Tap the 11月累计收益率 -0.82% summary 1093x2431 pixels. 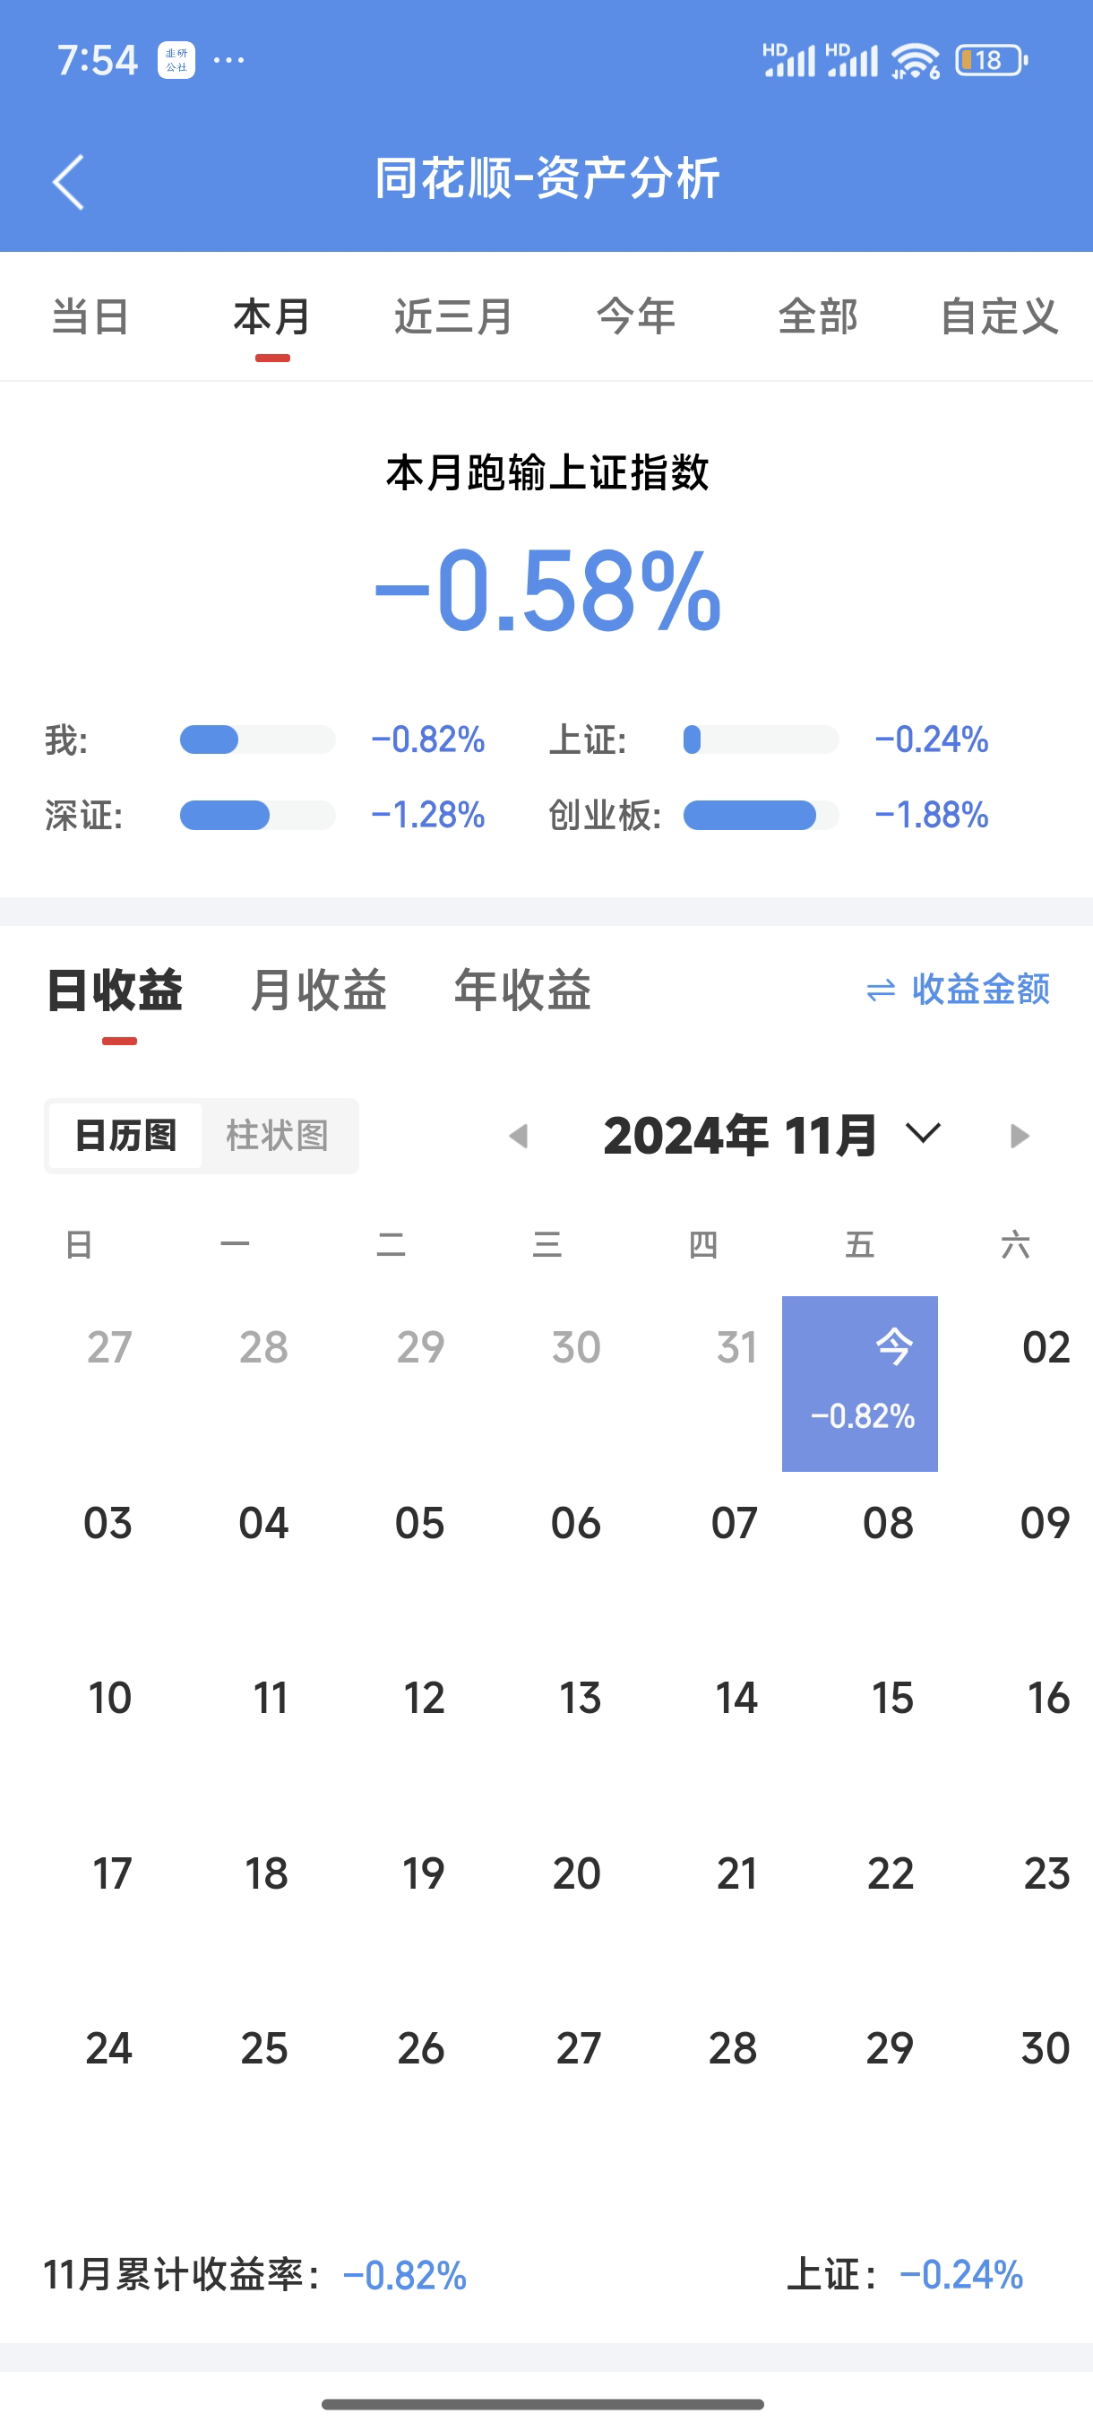[254, 2275]
